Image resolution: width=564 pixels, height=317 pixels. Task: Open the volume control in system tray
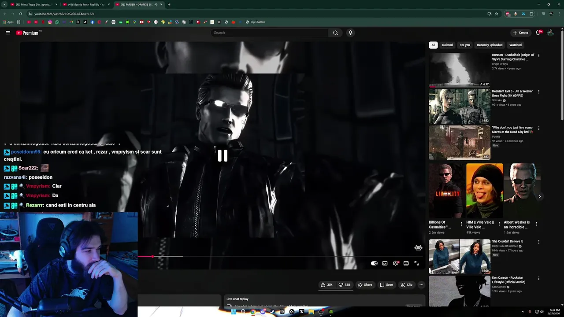coord(542,312)
